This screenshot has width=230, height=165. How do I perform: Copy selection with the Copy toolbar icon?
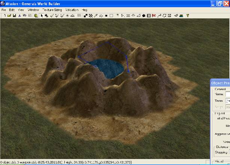click(24, 15)
